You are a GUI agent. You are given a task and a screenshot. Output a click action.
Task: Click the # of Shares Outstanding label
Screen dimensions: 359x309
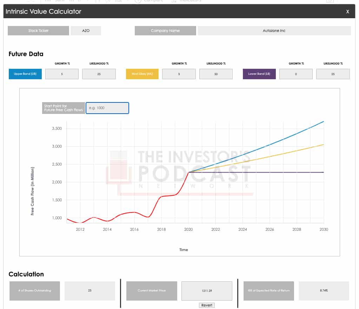point(35,291)
